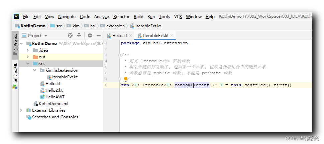Open the Navigate menu
The image size is (324, 144).
pyautogui.click(x=67, y=17)
